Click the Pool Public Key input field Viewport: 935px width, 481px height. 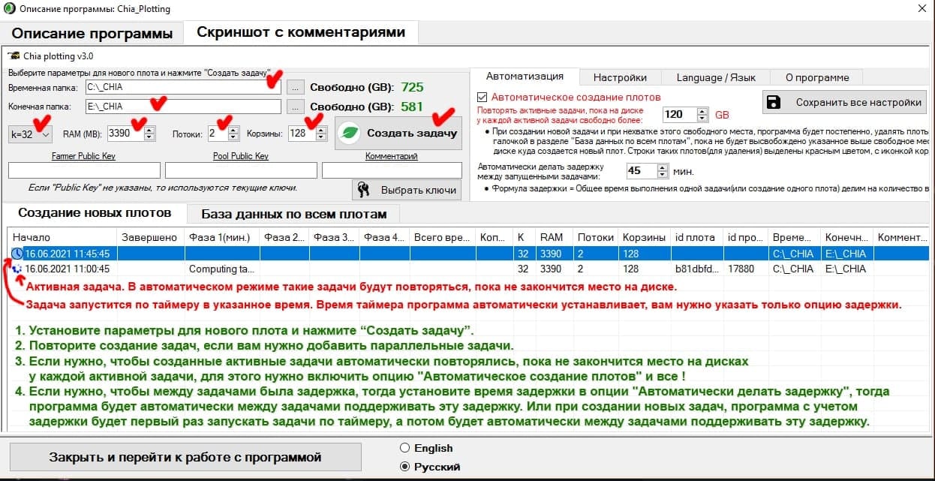click(241, 170)
